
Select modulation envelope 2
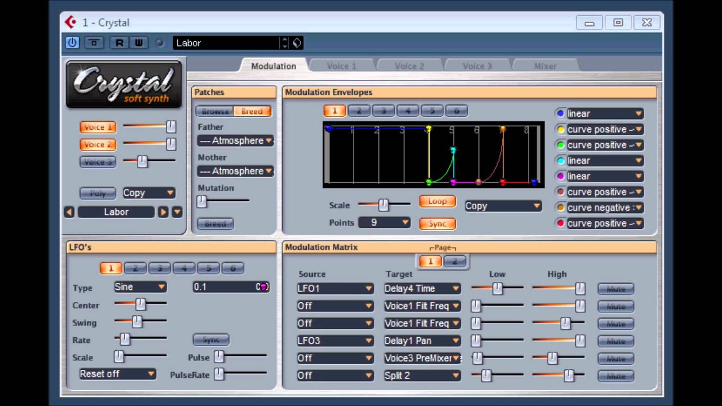coord(359,111)
